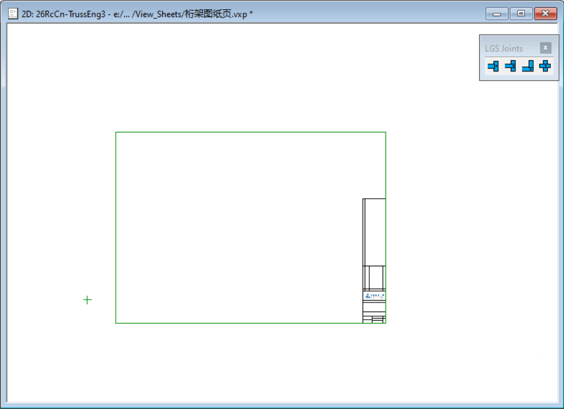Select the first T-joint icon in LGS Joints
This screenshot has width=564, height=409.
click(493, 66)
